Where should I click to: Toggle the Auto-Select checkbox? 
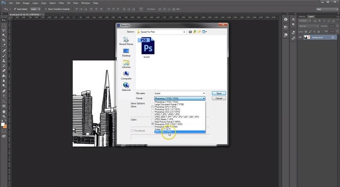[14, 9]
